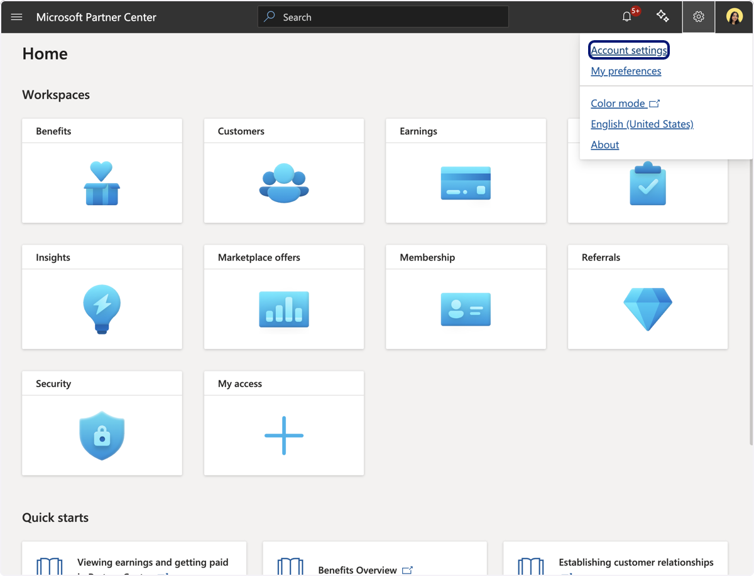Select About in the settings menu

click(605, 145)
